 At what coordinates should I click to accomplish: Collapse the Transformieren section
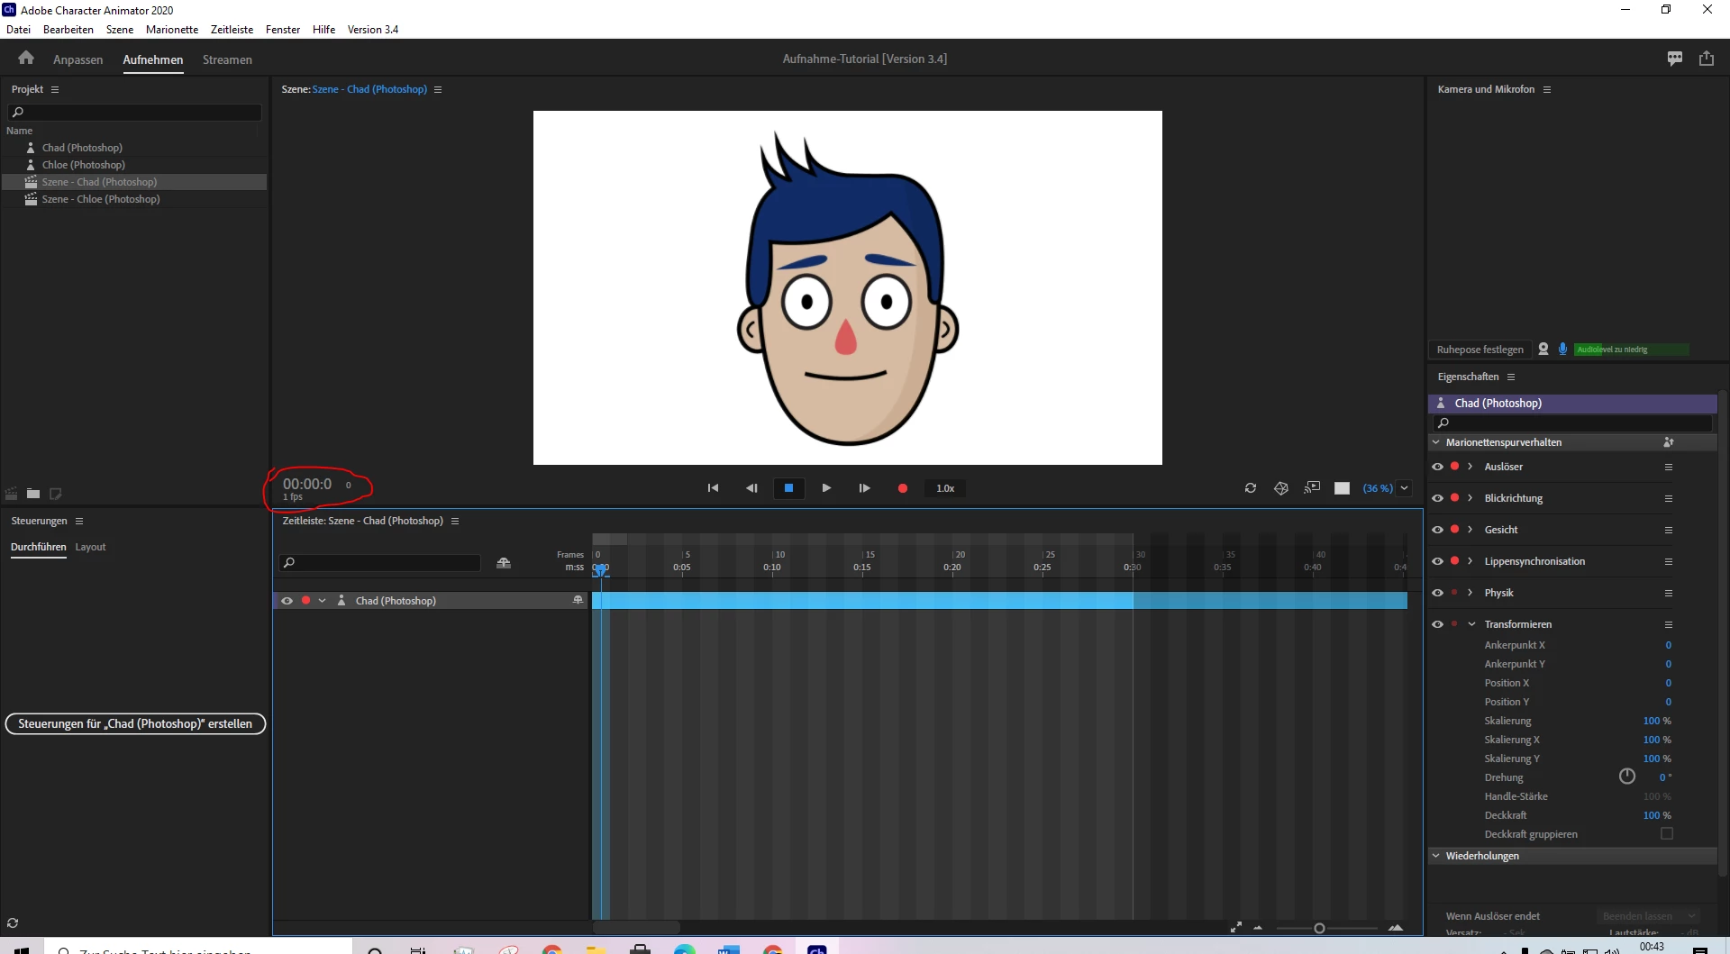coord(1471,624)
